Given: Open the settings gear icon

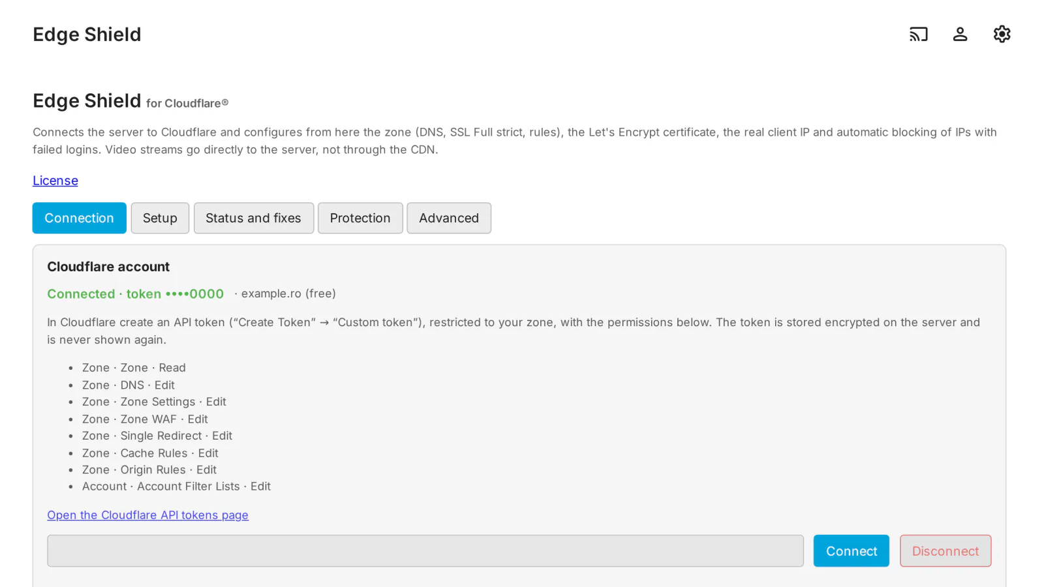Looking at the screenshot, I should tap(1002, 34).
